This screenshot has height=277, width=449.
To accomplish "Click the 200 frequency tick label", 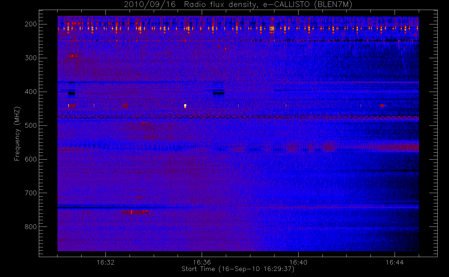I will point(31,24).
